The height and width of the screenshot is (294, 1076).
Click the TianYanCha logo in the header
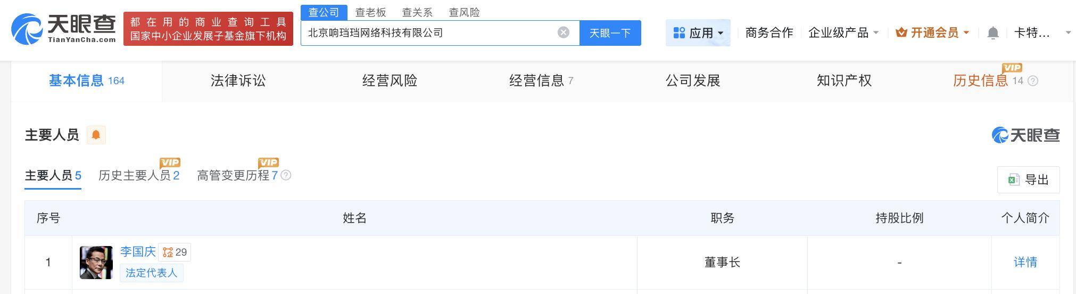(63, 29)
